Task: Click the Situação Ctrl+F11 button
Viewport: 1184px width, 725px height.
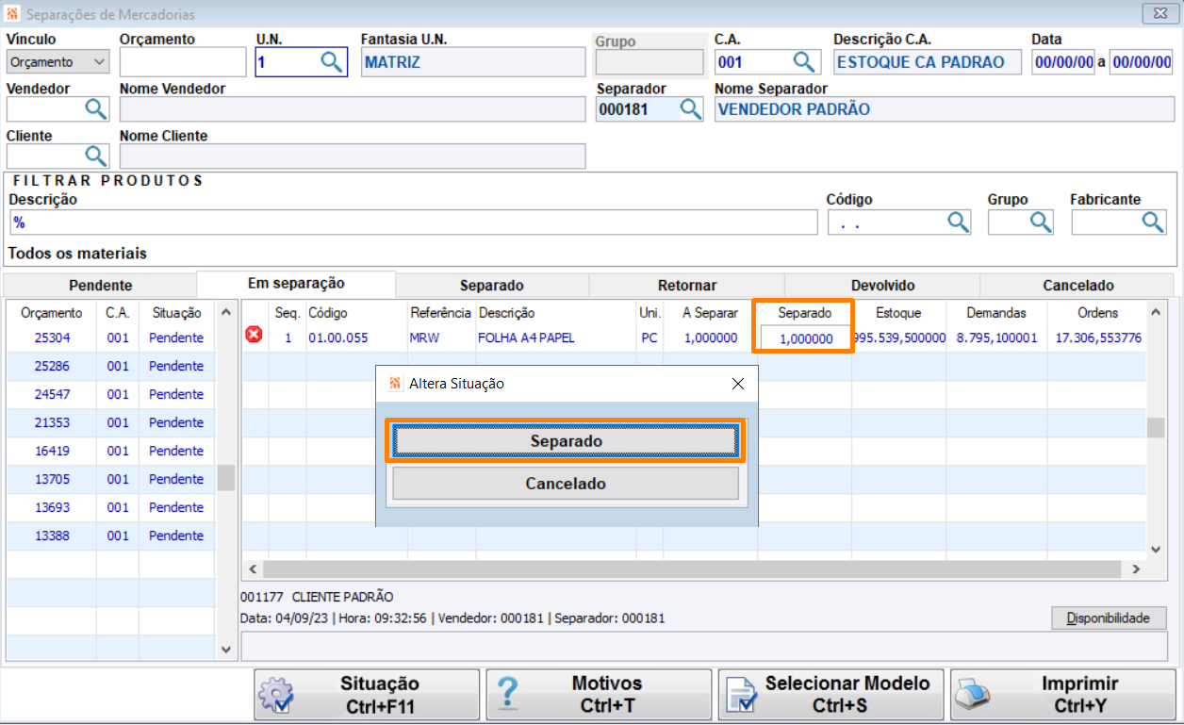Action: click(367, 695)
